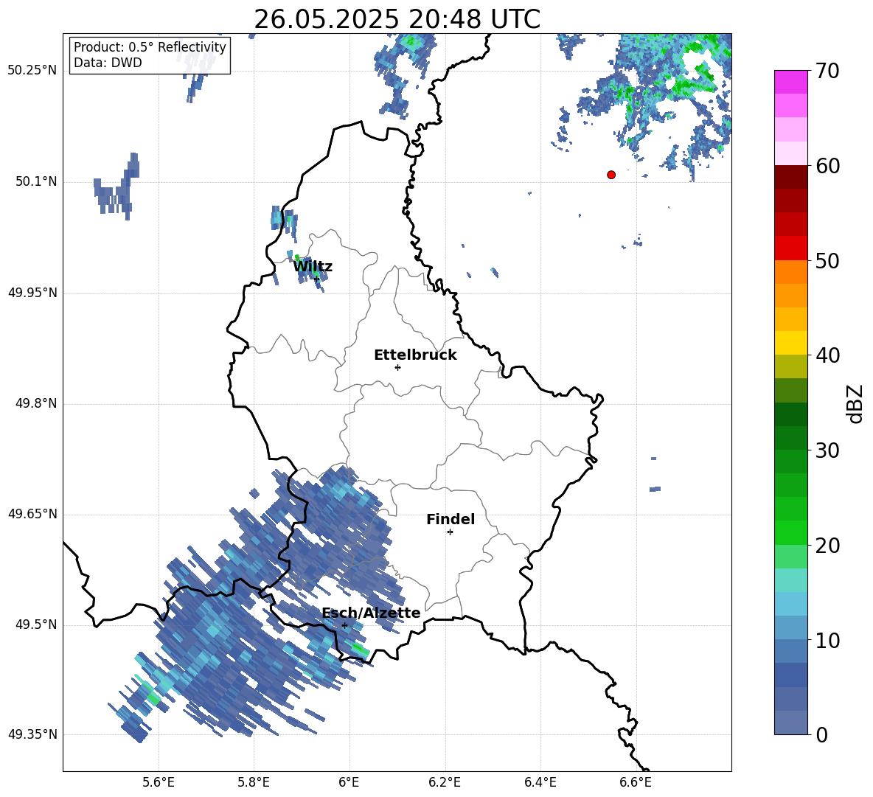Click colorbar tick label 60

coord(827,166)
